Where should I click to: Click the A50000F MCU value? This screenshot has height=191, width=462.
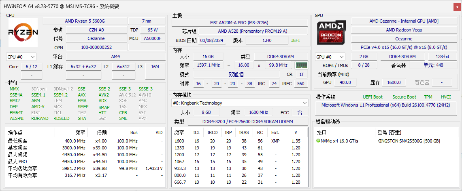[153, 38]
